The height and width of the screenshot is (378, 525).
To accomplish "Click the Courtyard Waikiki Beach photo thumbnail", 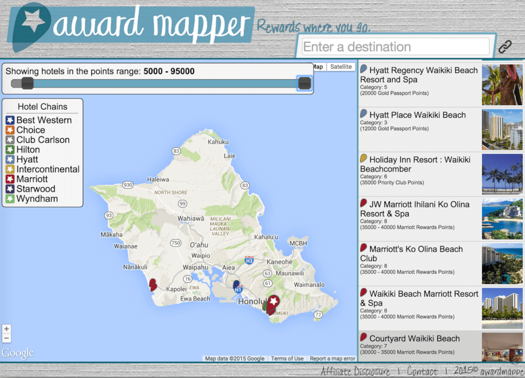I will point(502,347).
